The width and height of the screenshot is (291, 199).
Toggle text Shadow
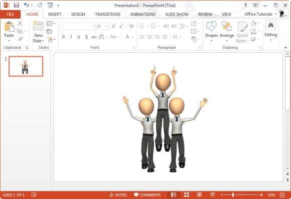pos(86,37)
